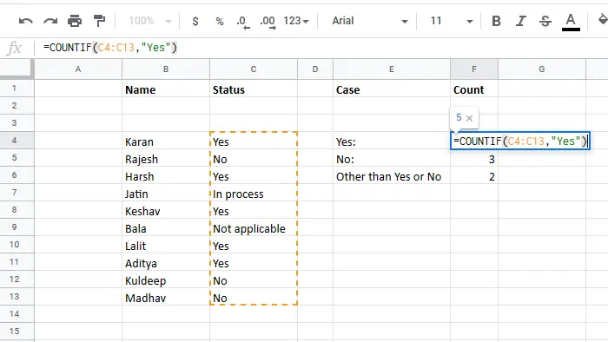
Task: Select the cell containing 'Lalit'
Action: pos(166,246)
